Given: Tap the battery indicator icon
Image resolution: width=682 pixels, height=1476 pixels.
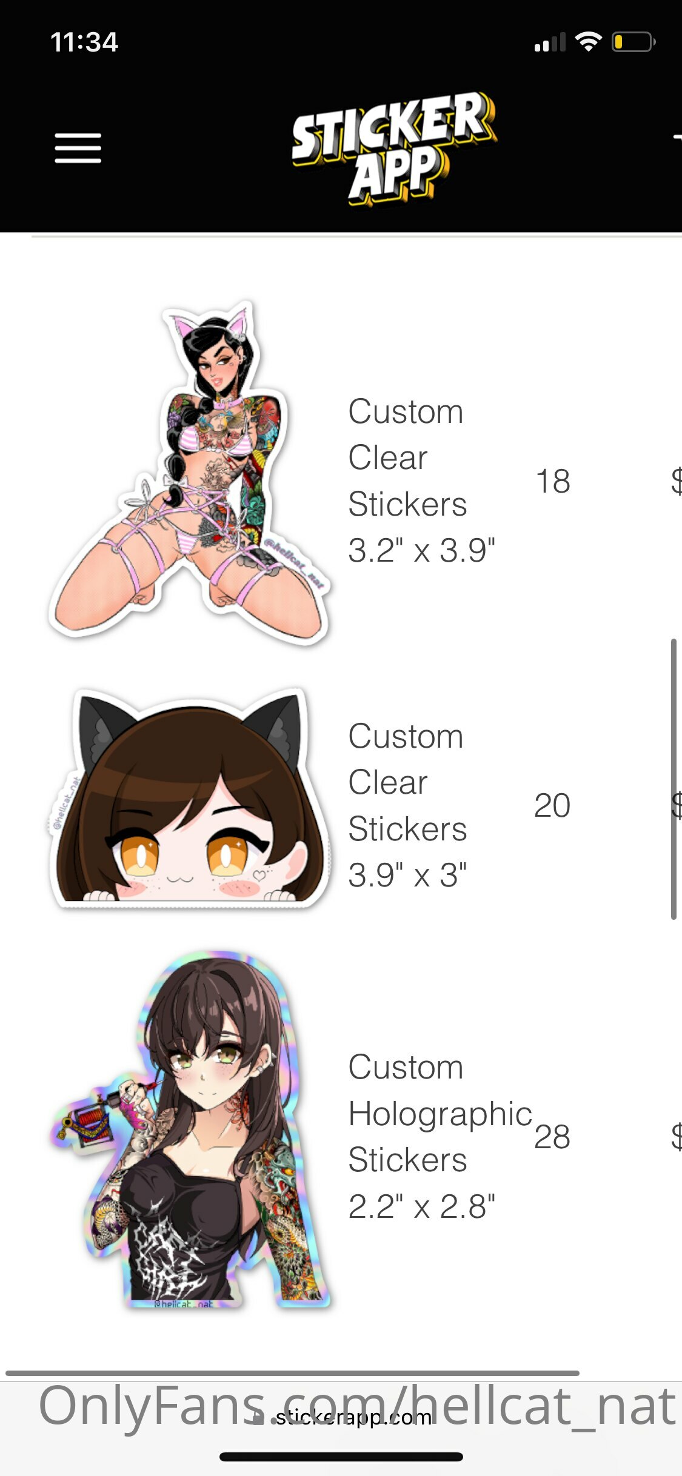Looking at the screenshot, I should point(634,42).
